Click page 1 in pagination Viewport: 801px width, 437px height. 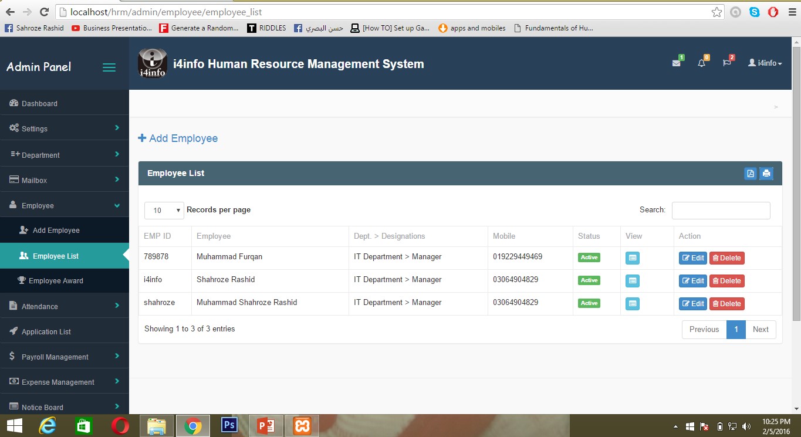(x=736, y=329)
